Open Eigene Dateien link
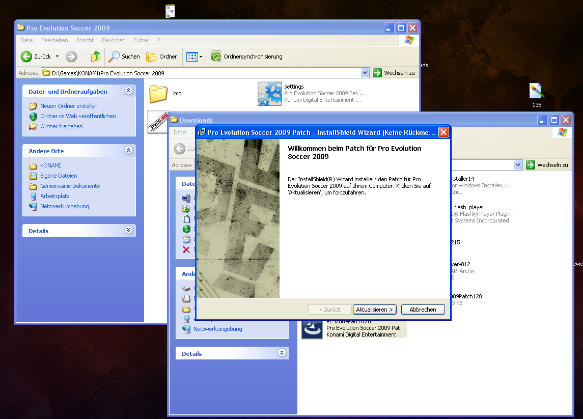 [59, 176]
